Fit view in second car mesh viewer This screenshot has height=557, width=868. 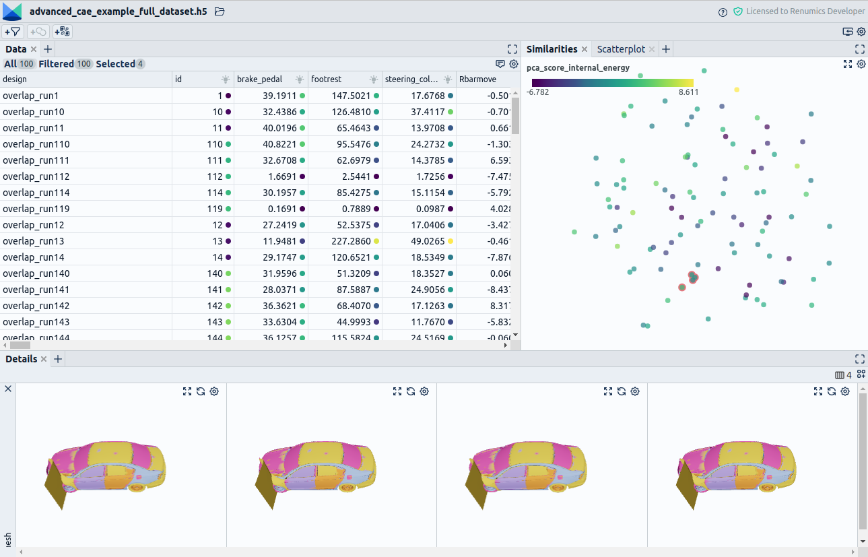(x=397, y=391)
